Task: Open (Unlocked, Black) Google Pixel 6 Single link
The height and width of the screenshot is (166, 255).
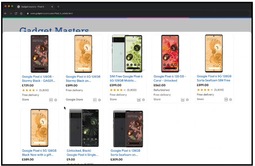Action: [82, 153]
